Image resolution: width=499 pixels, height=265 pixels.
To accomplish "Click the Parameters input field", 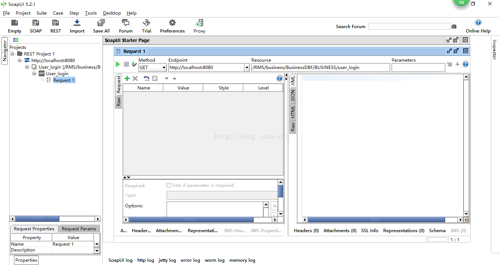I will (418, 68).
